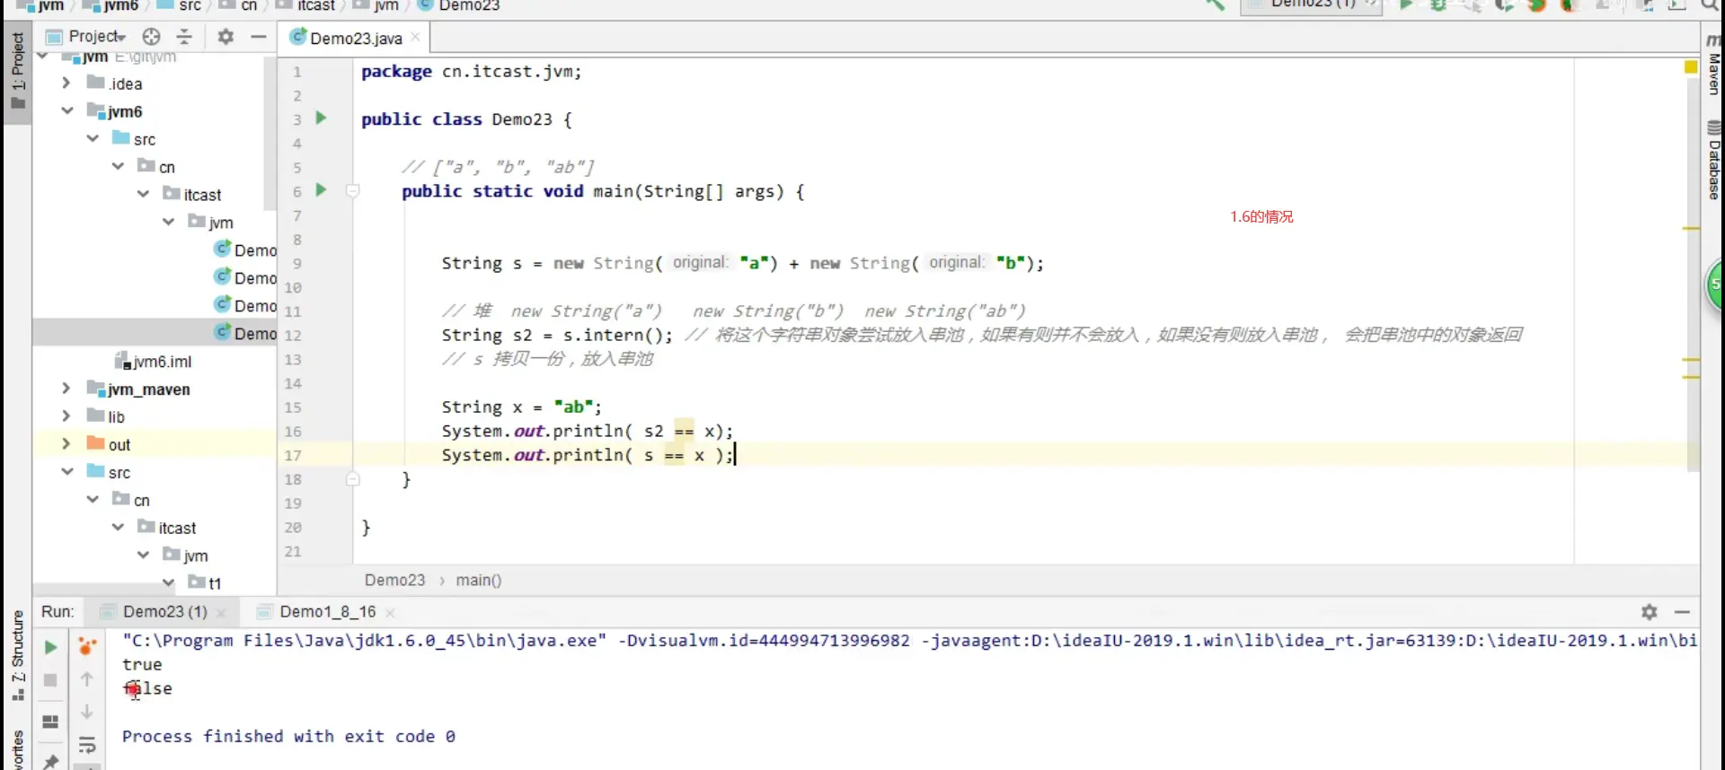Select the highlighted Demo file in tree

click(x=155, y=333)
